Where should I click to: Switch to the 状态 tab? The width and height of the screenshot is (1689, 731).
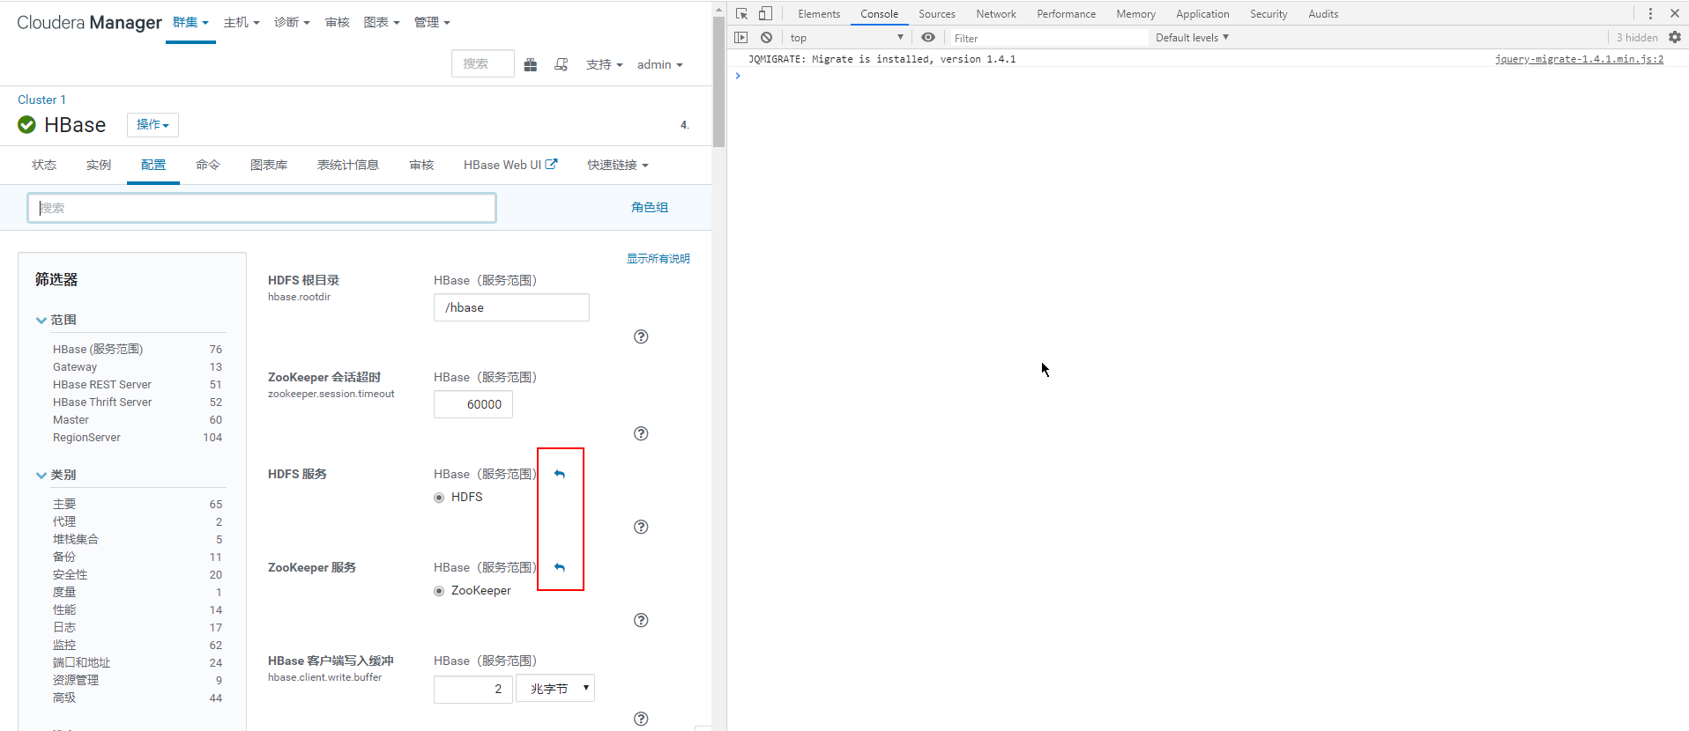44,165
